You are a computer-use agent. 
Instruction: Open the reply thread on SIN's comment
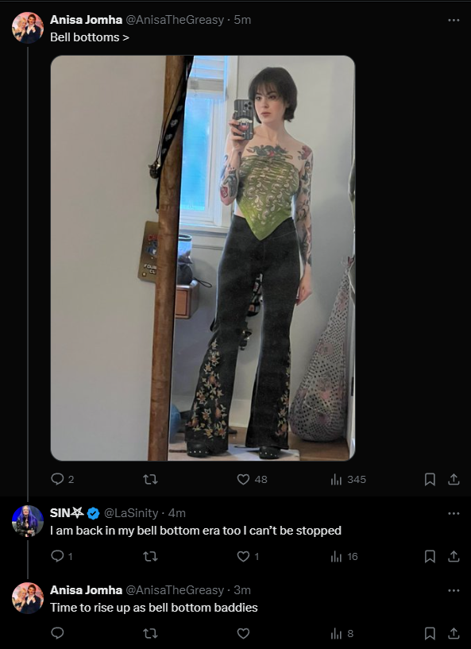tap(62, 556)
